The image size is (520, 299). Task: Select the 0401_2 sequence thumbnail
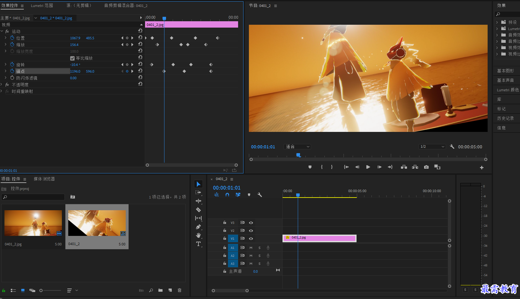point(97,223)
